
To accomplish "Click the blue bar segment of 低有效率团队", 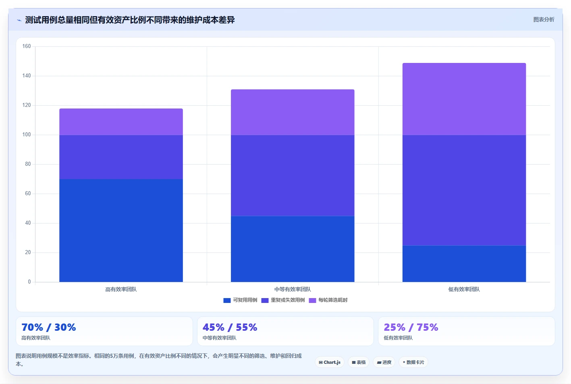I will [x=464, y=264].
